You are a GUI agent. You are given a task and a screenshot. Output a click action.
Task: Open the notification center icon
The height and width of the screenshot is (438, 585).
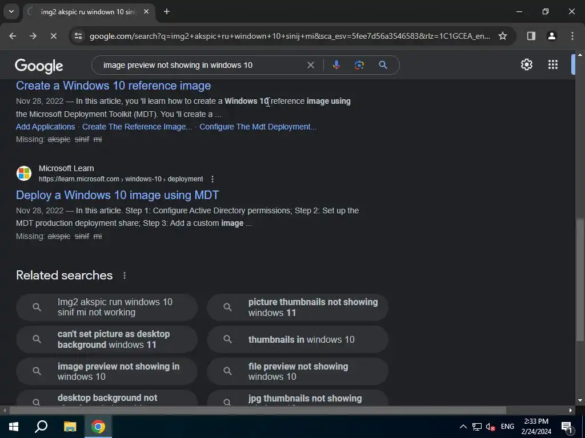tap(567, 427)
